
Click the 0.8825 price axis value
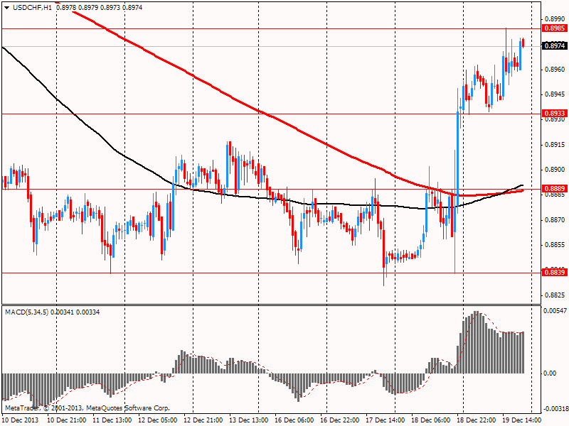click(x=555, y=295)
